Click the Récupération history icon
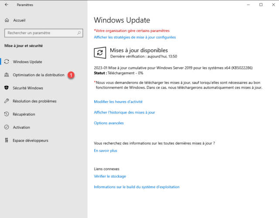The width and height of the screenshot is (279, 218). (x=7, y=114)
